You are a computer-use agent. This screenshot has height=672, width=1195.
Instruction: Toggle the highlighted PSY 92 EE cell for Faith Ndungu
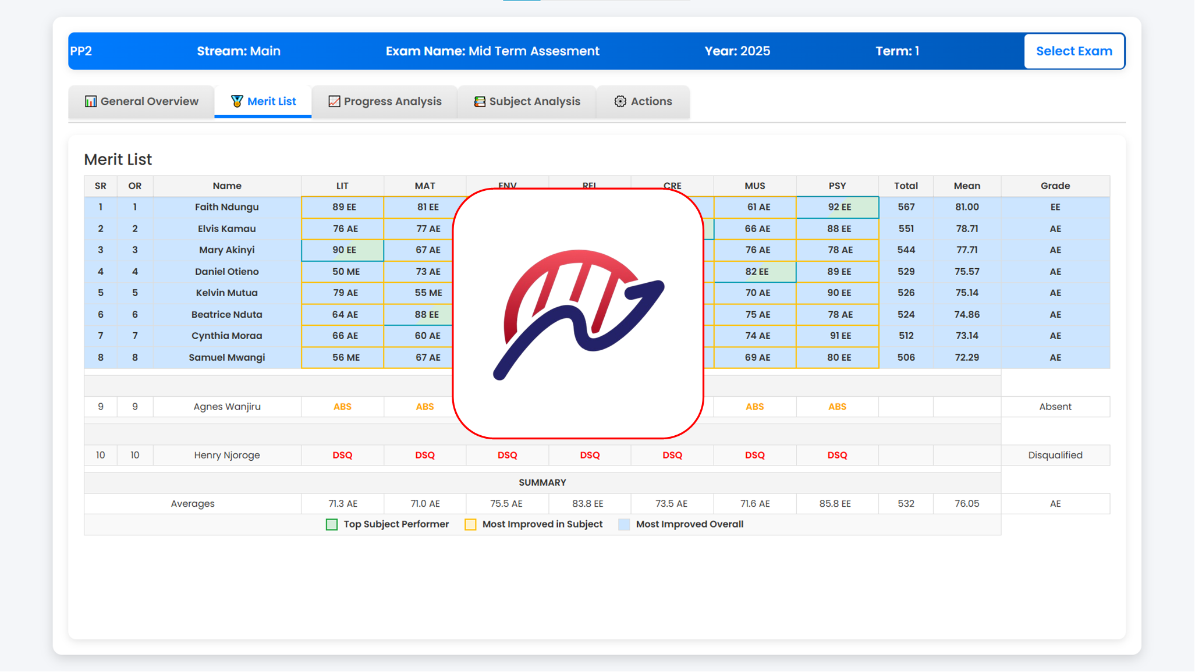tap(837, 207)
